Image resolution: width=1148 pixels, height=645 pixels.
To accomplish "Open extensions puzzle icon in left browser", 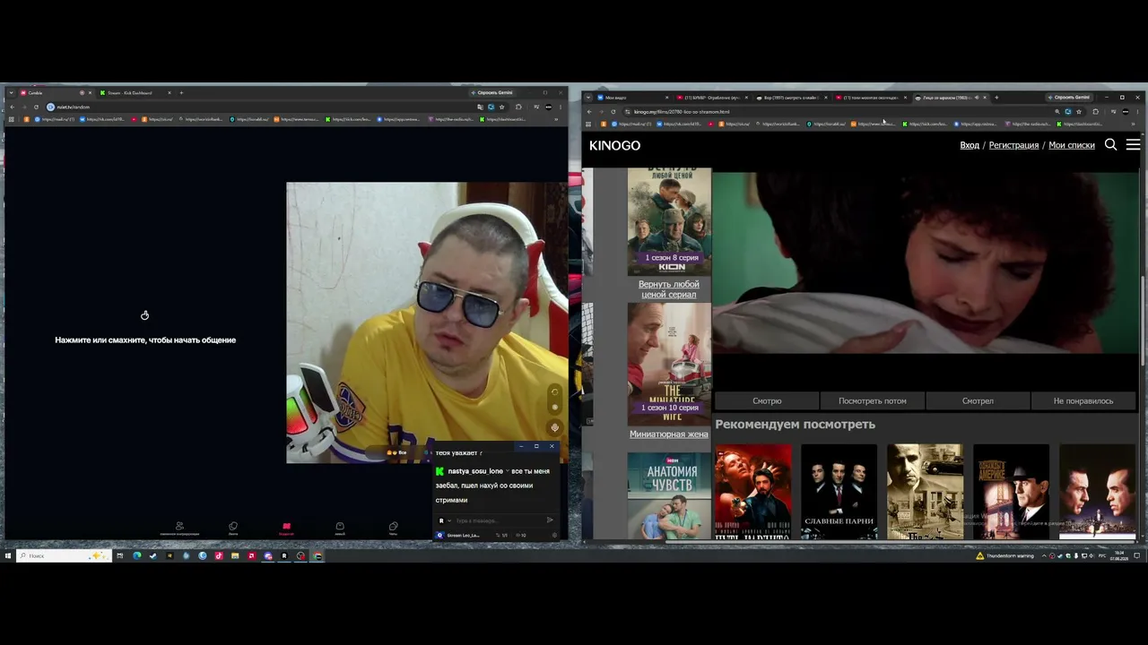I will (x=518, y=107).
